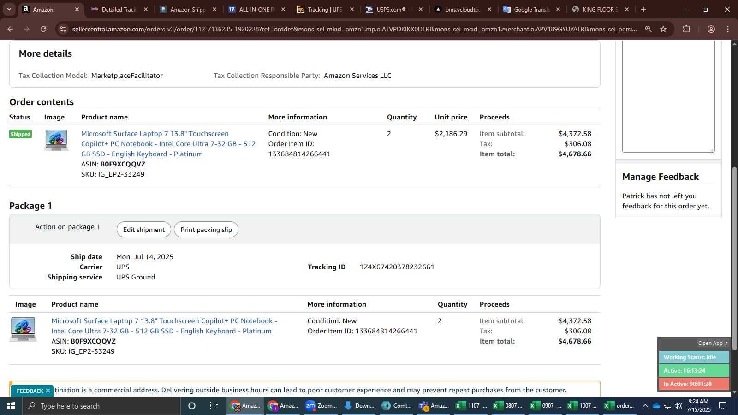Go back to the previous page
Viewport: 738px width, 415px height.
point(10,29)
